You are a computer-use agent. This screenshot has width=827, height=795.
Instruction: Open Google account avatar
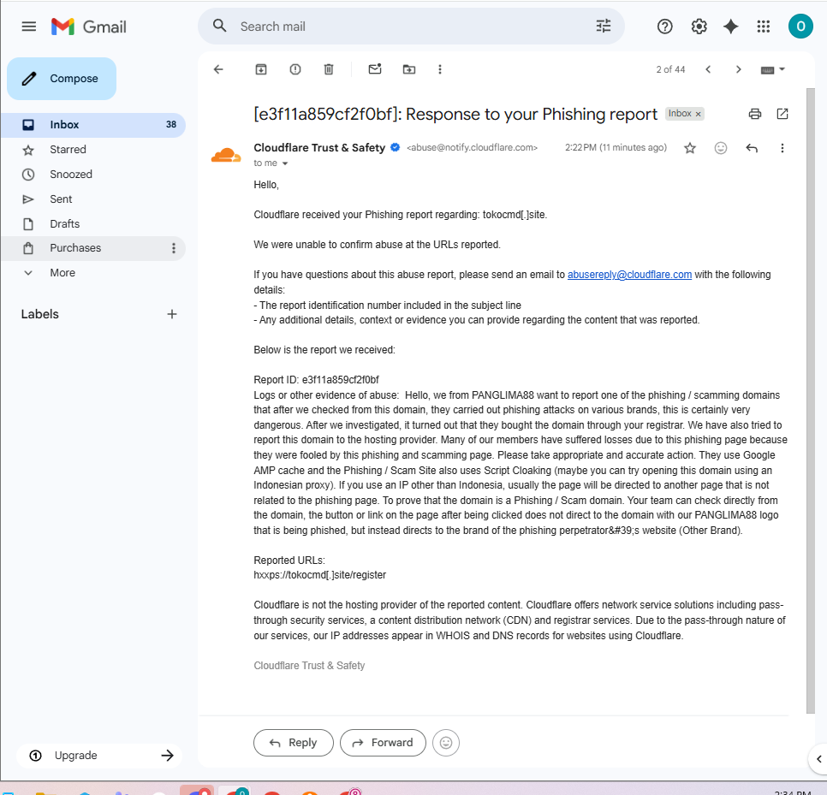800,27
